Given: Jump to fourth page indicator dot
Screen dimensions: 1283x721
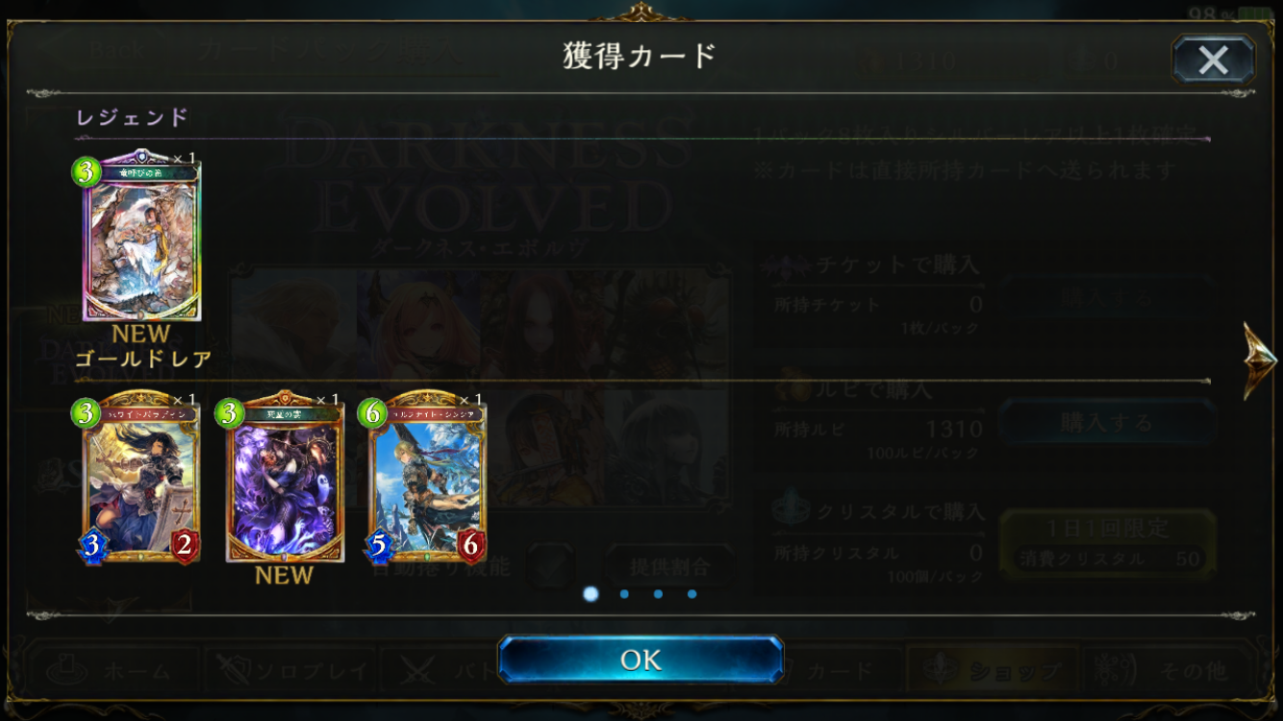Looking at the screenshot, I should click(692, 594).
